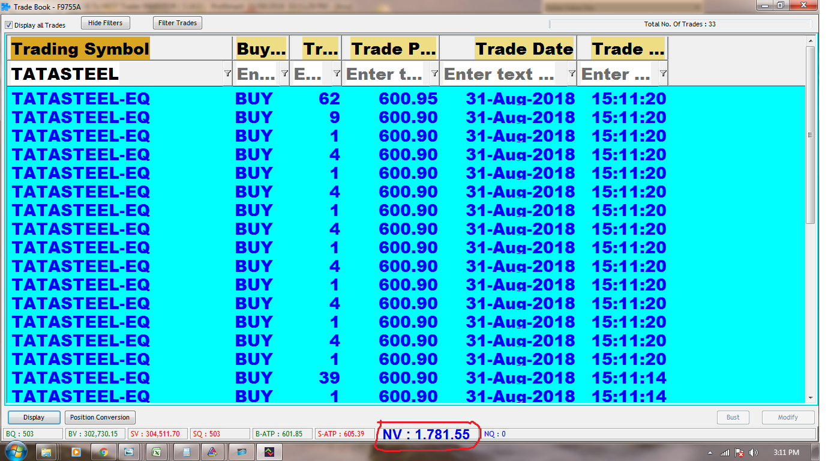
Task: Click the BQ : 503 status field
Action: (x=33, y=433)
